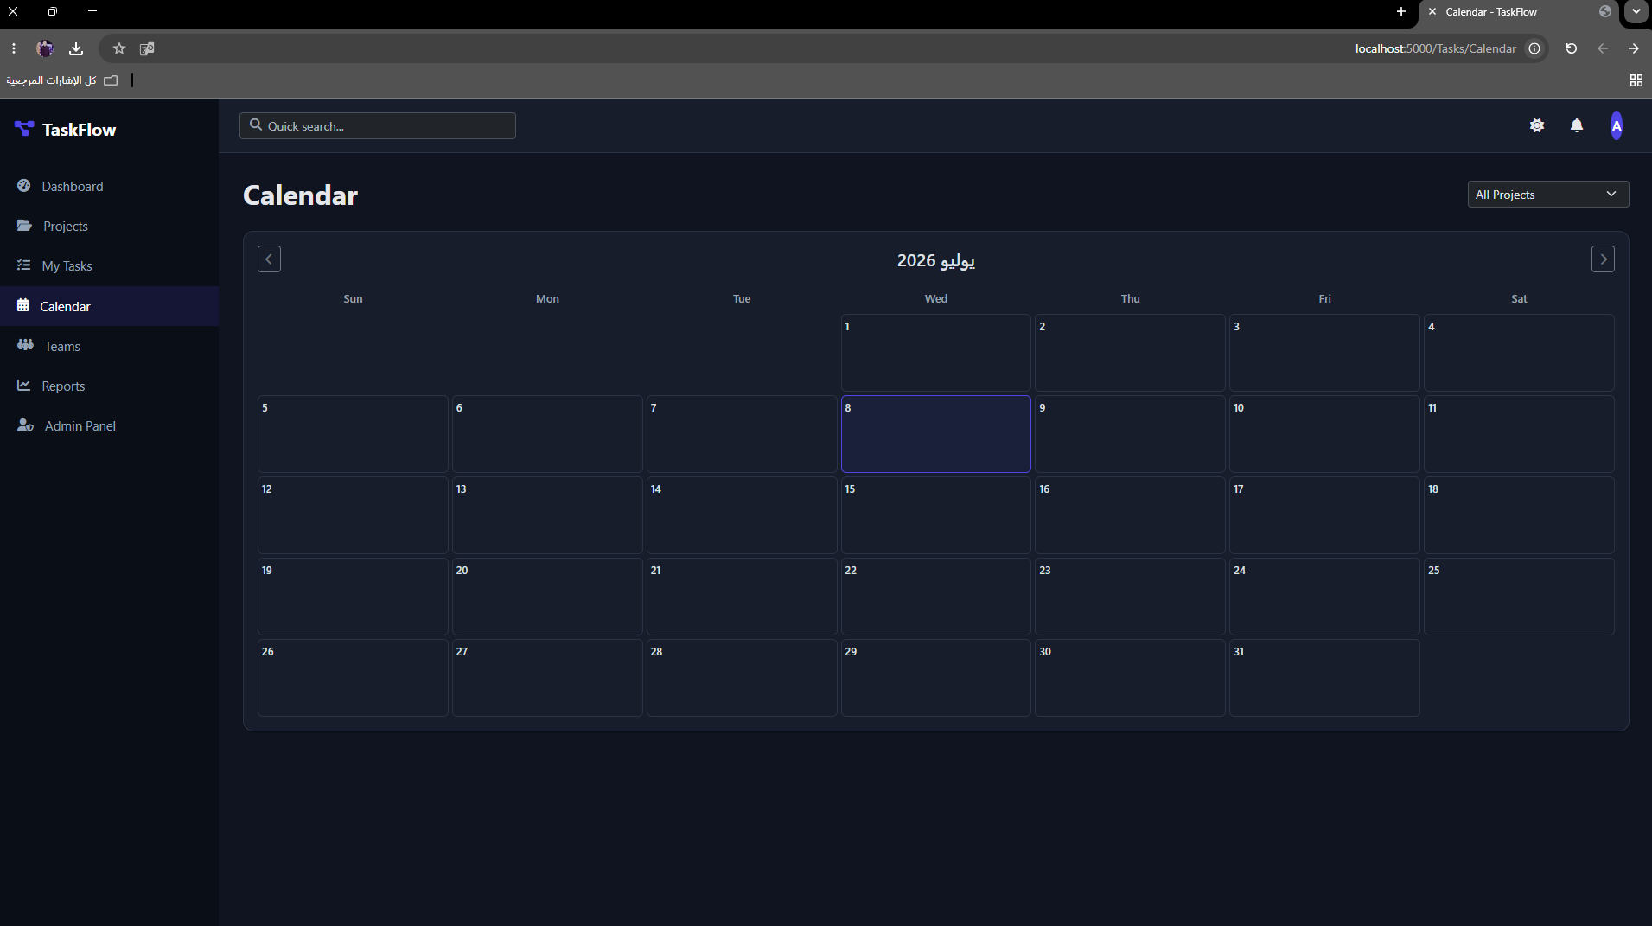Select day 1 in calendar

(935, 353)
